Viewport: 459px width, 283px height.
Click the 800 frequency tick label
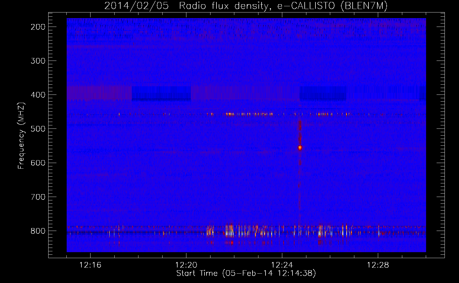click(x=38, y=231)
